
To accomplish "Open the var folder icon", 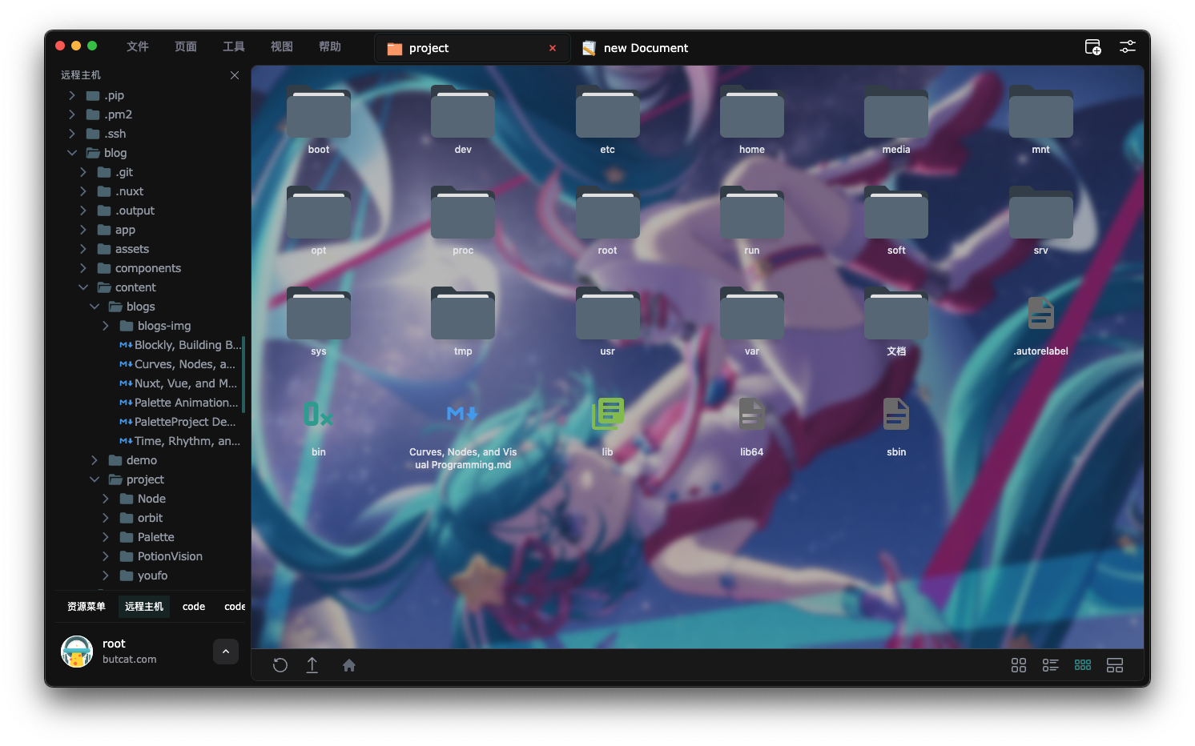I will pyautogui.click(x=752, y=313).
